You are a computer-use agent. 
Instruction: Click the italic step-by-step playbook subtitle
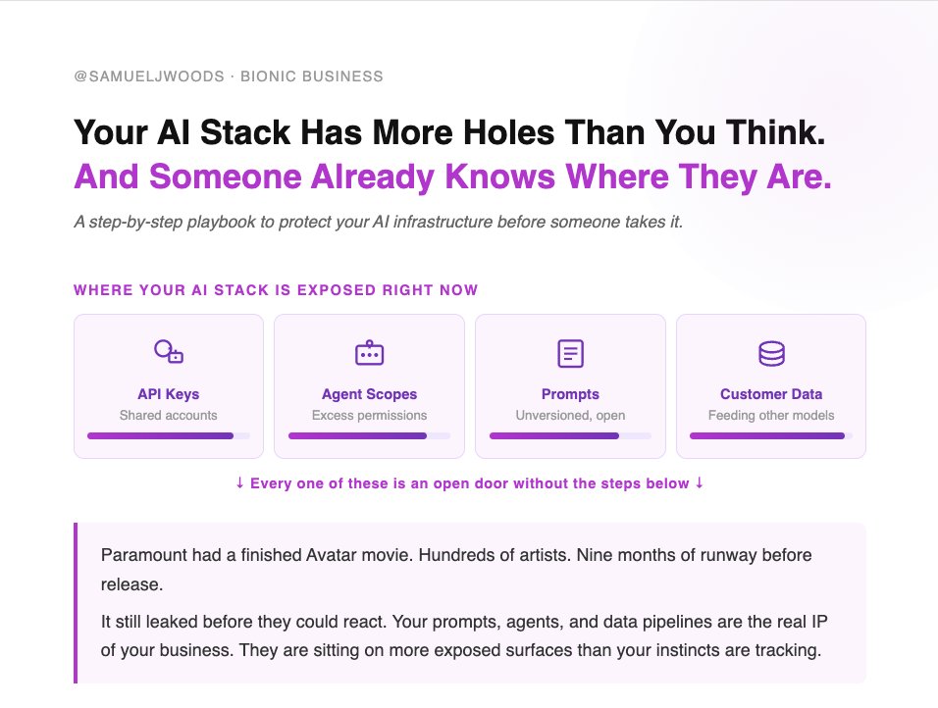click(x=378, y=222)
